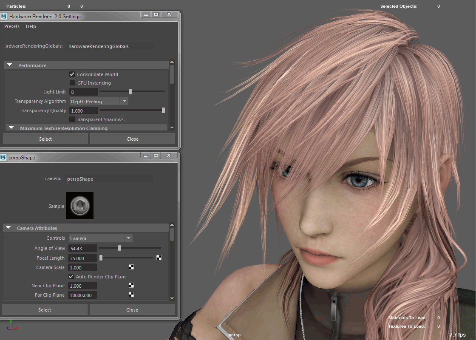The height and width of the screenshot is (340, 476).
Task: Click Select button in Hardware Renderer window
Action: point(45,139)
